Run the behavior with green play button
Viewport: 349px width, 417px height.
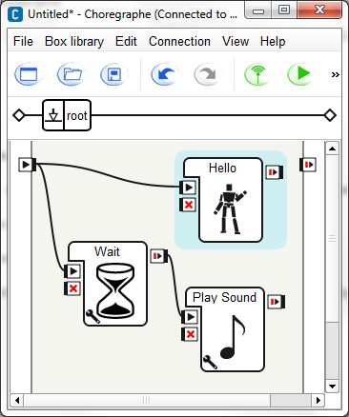pos(301,74)
